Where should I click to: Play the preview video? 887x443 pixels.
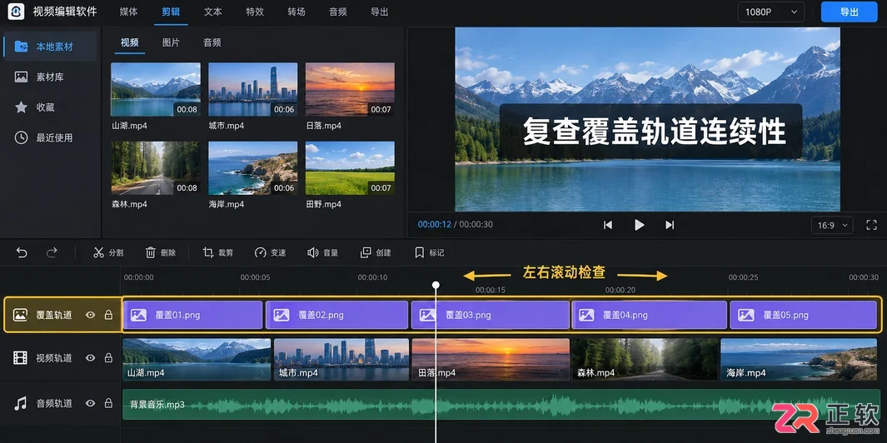point(640,225)
